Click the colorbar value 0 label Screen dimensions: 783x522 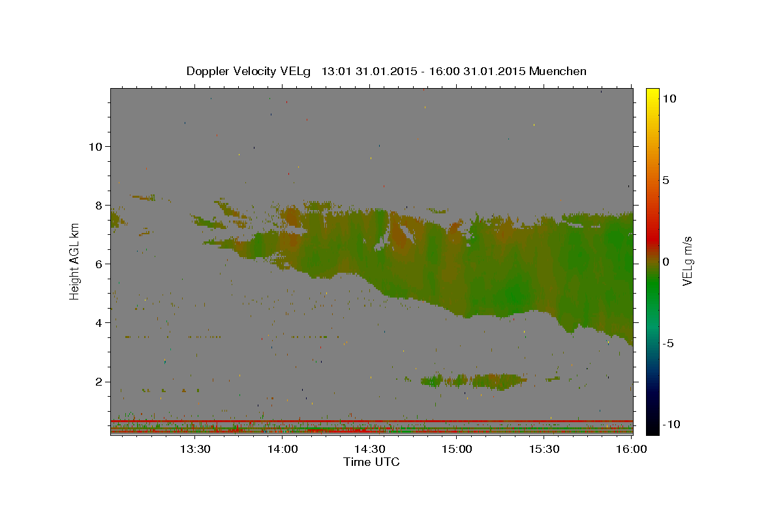(x=666, y=262)
